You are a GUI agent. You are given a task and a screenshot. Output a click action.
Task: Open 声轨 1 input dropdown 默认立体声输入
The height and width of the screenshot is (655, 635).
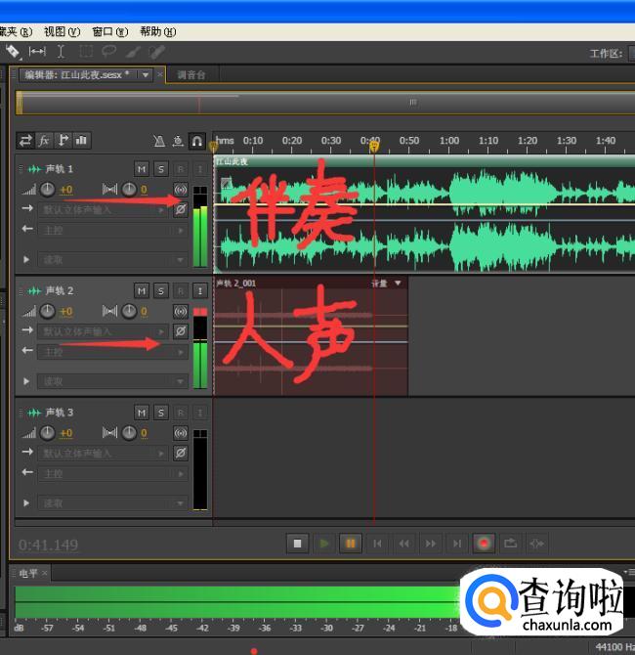pos(104,209)
